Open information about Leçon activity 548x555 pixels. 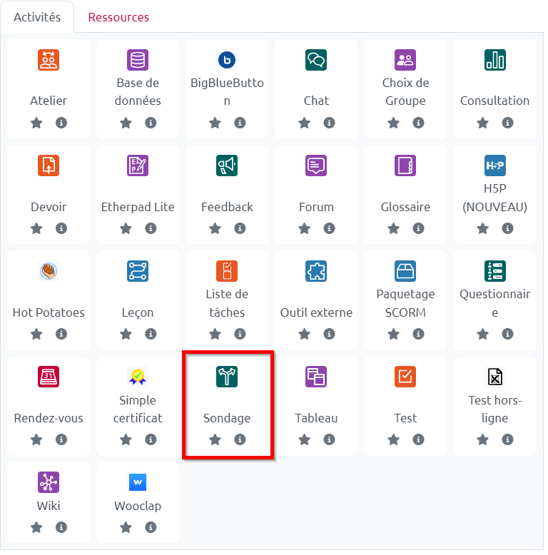click(x=151, y=334)
